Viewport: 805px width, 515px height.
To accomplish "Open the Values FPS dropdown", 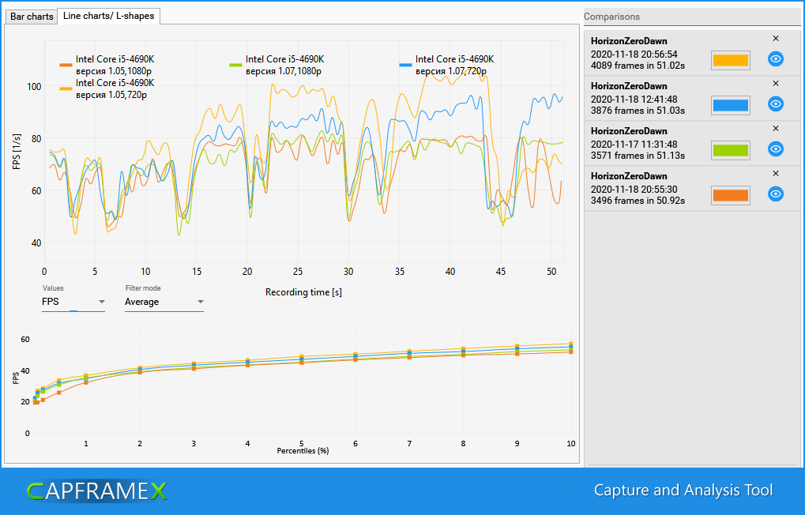I will pyautogui.click(x=73, y=302).
